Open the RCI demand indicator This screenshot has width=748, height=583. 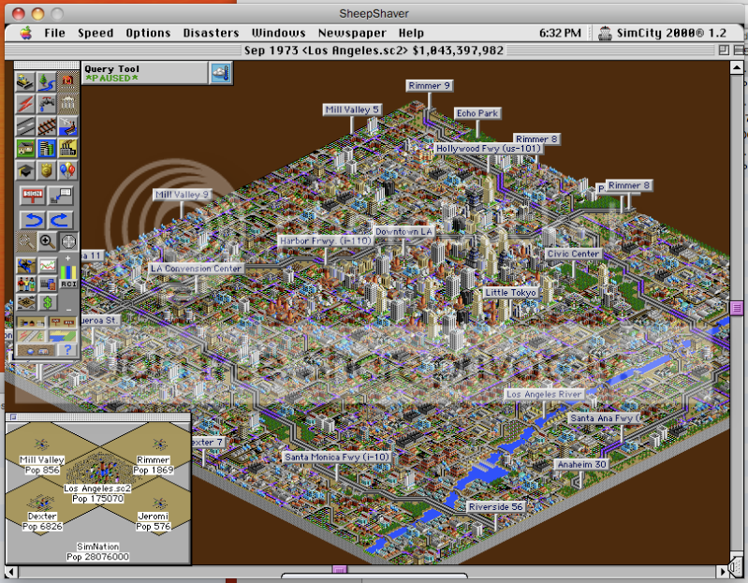tap(68, 284)
